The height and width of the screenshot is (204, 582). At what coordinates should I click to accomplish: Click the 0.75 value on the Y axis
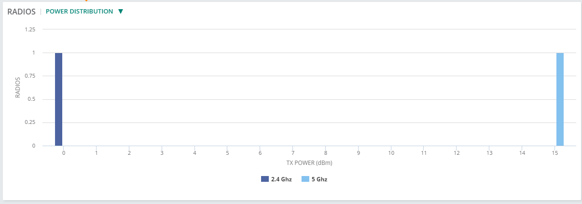(x=30, y=76)
